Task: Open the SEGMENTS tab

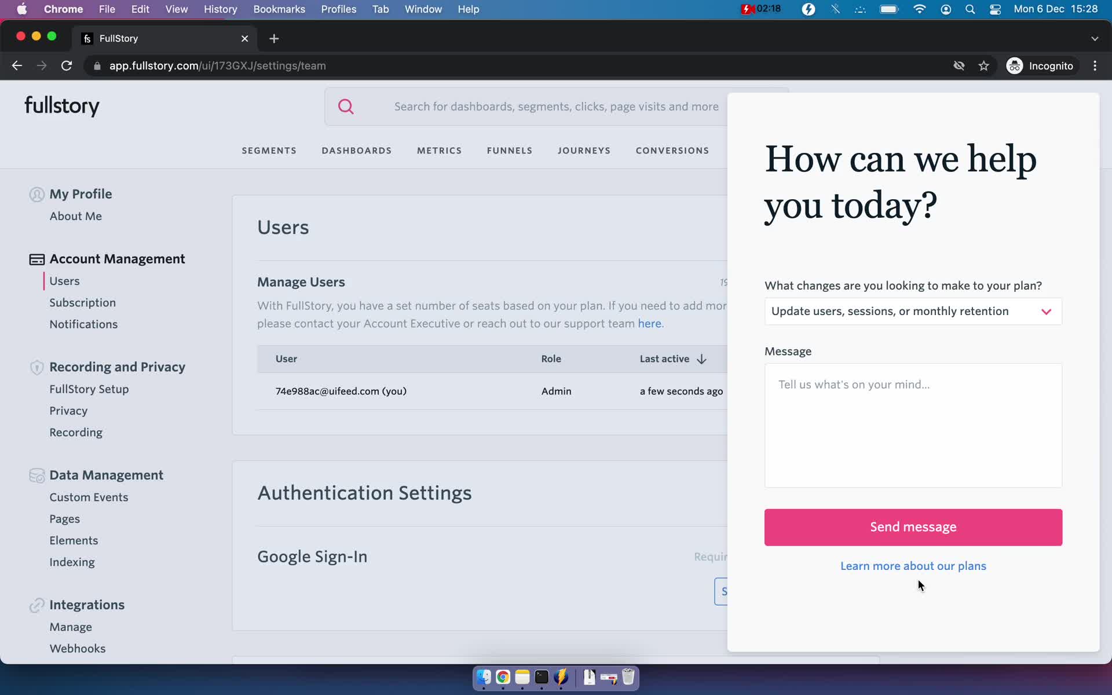Action: 269,151
